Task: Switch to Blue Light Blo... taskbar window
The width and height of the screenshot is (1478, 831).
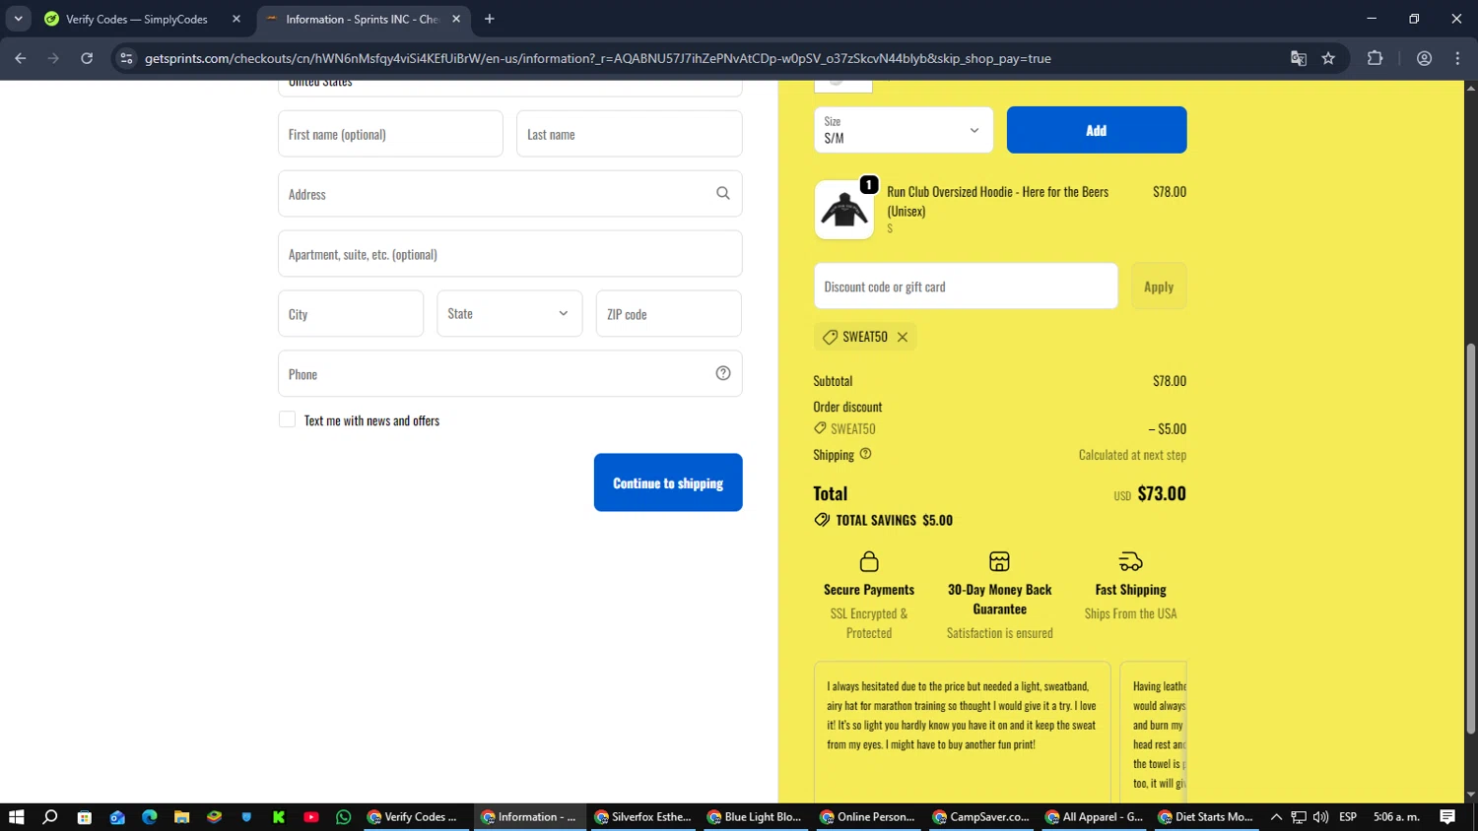Action: (756, 817)
